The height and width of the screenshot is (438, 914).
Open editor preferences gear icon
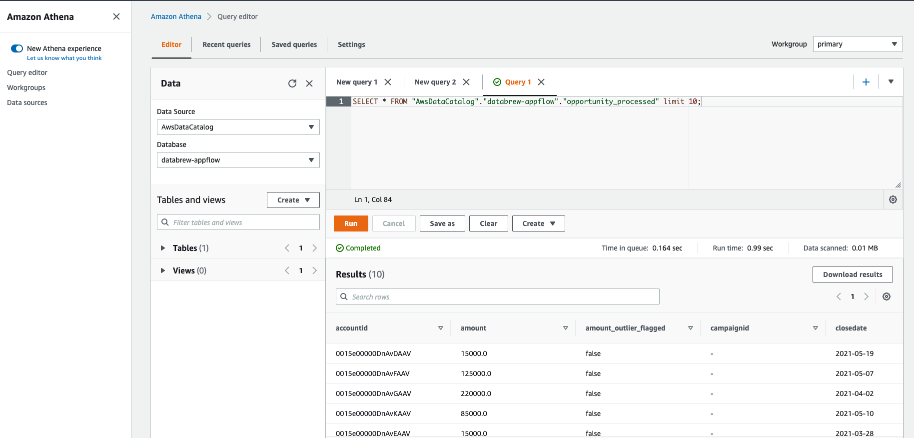(x=893, y=199)
